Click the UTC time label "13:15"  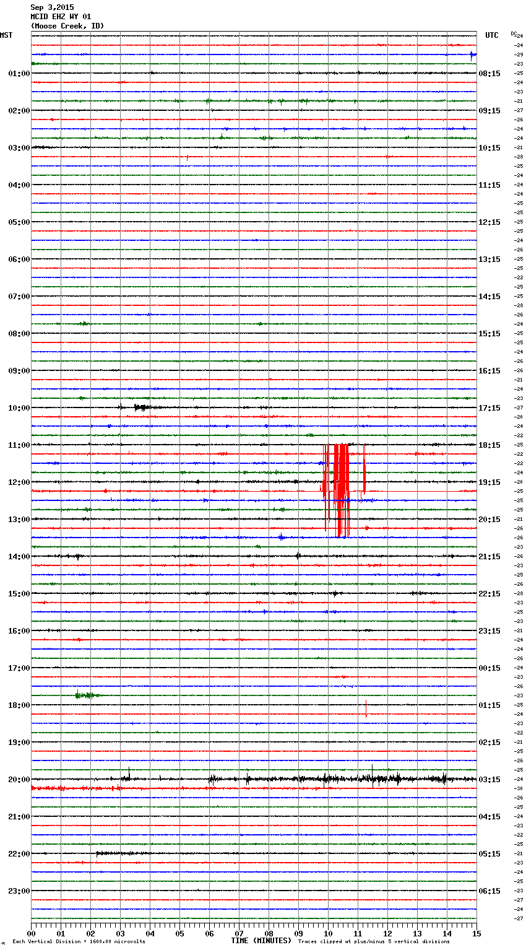[489, 259]
